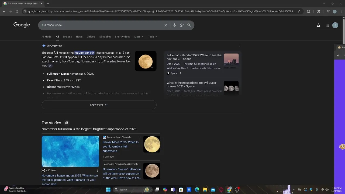Switch to News results tab

pyautogui.click(x=79, y=37)
